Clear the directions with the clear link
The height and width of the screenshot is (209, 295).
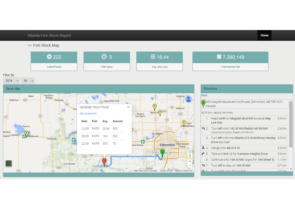point(204,95)
